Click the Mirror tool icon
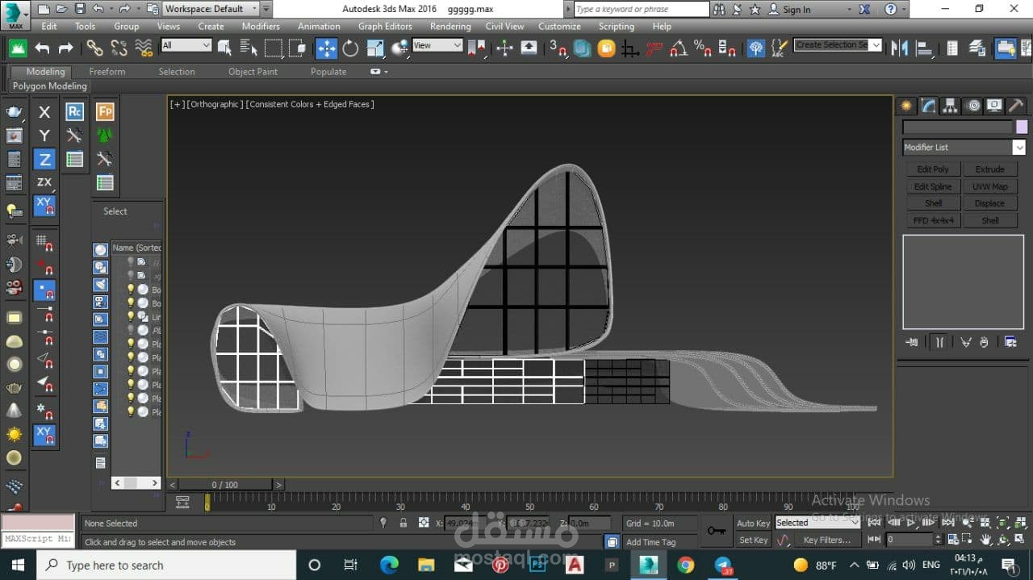Image resolution: width=1033 pixels, height=580 pixels. 899,48
